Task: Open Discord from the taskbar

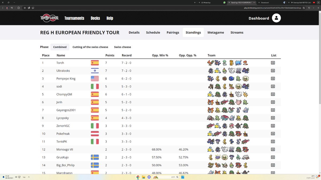Action: pos(149,177)
